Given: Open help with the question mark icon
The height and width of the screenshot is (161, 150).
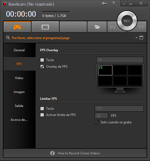Looking at the screenshot, I should [x=113, y=3].
